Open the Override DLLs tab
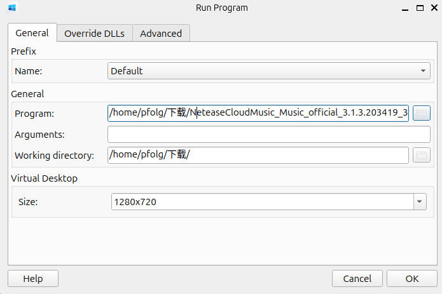This screenshot has width=442, height=294. coord(95,34)
